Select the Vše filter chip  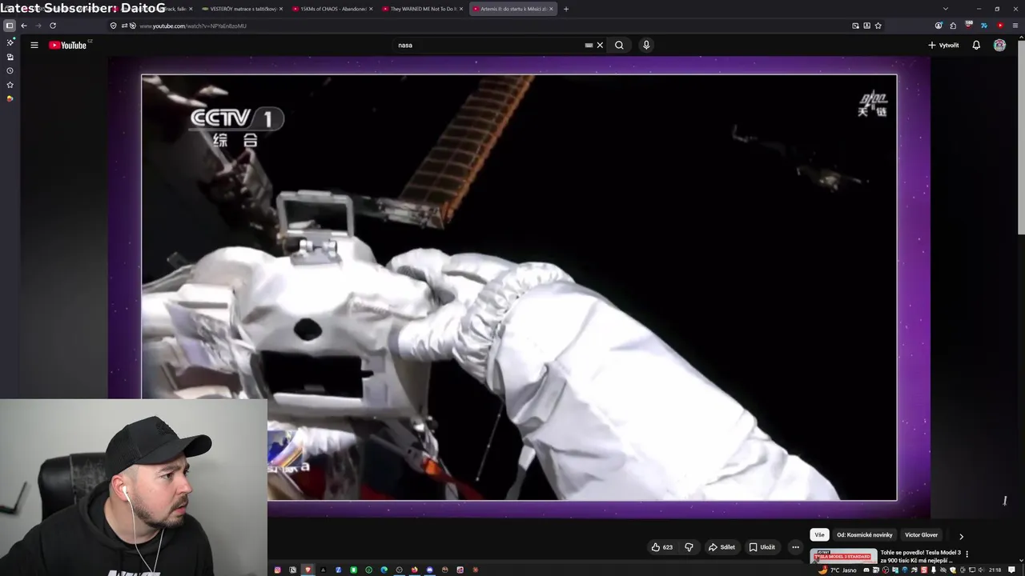819,535
